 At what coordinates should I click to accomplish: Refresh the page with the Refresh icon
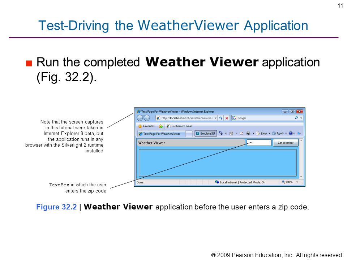(221, 118)
